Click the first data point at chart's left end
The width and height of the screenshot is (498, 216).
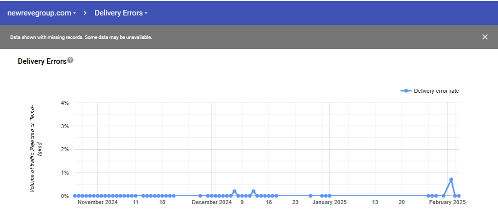coord(75,196)
